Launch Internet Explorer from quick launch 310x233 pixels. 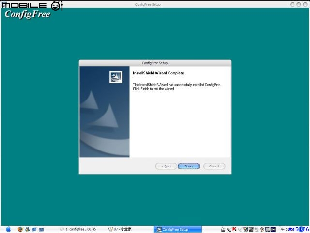[x=34, y=230]
